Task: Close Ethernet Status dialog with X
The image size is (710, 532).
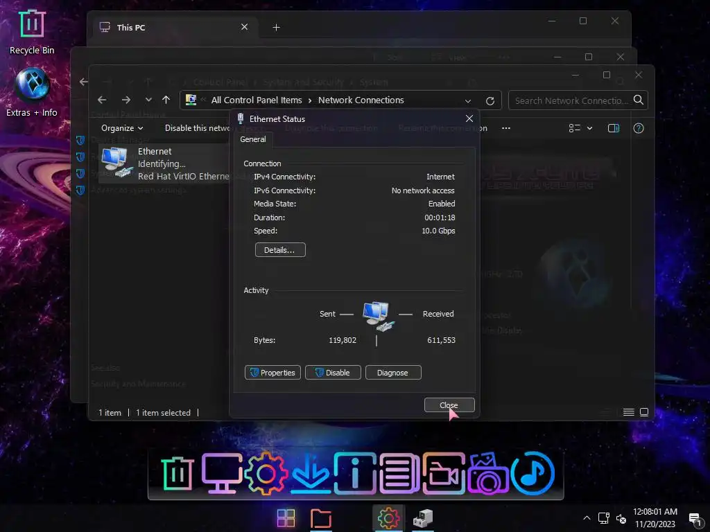Action: pyautogui.click(x=469, y=118)
